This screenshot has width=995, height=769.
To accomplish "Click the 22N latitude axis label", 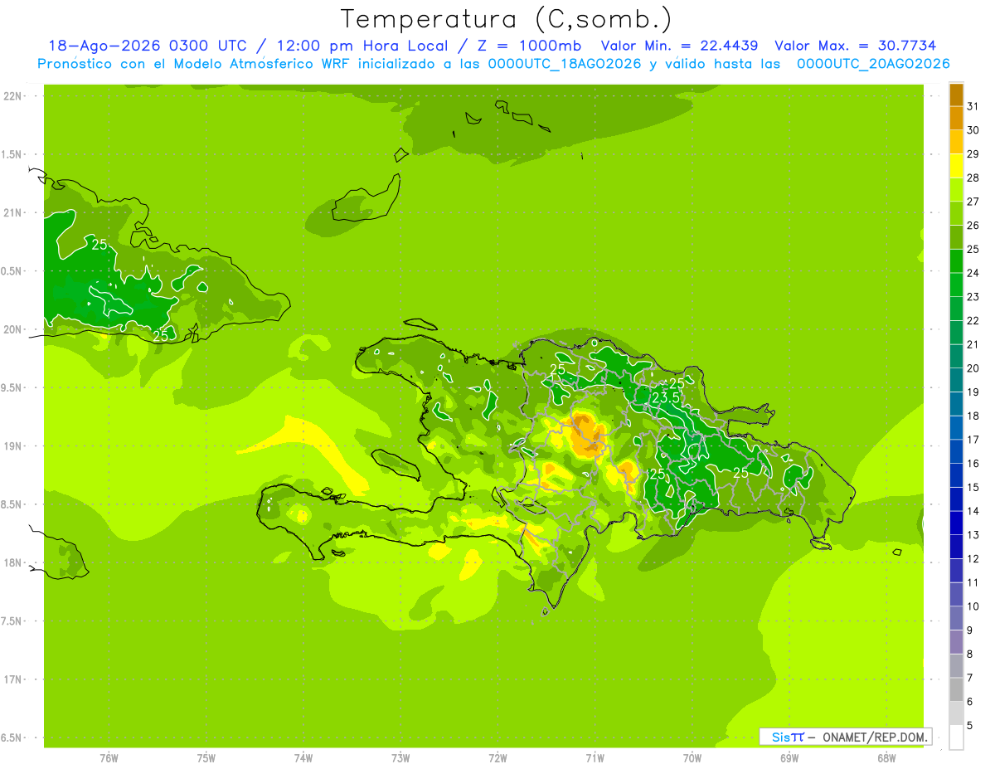I will [x=12, y=96].
